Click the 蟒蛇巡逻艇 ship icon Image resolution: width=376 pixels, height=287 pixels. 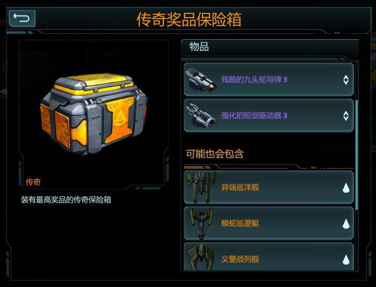(201, 223)
